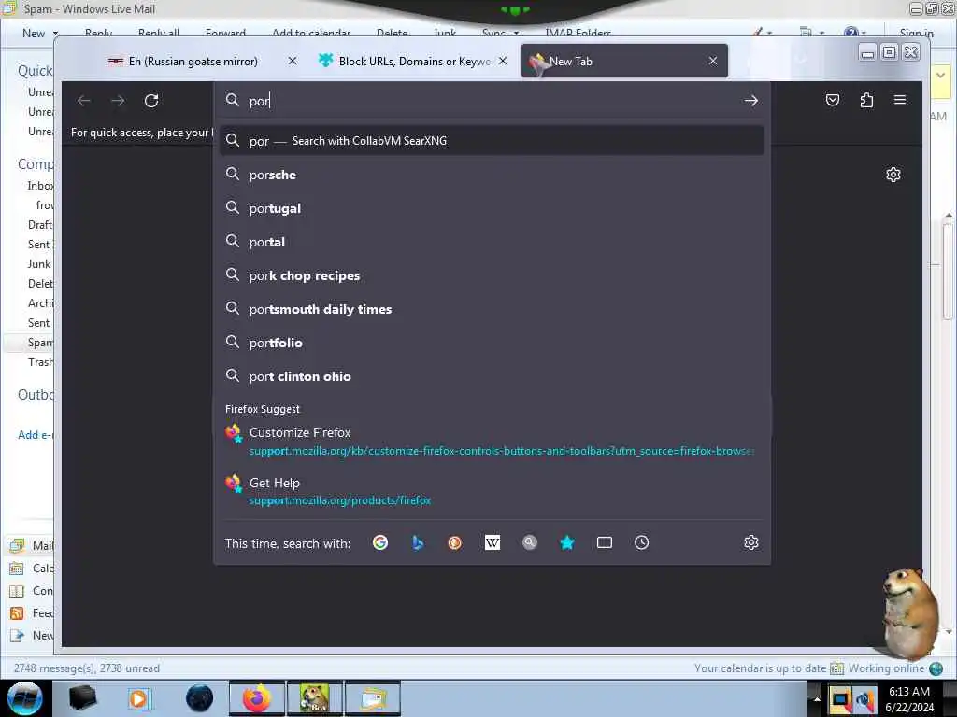The image size is (957, 717).
Task: Reload the page in Firefox
Action: click(151, 101)
